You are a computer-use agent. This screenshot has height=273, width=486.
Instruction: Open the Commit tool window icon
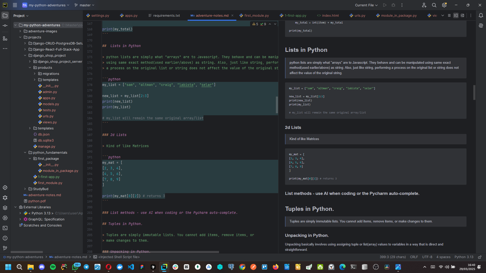[5, 26]
